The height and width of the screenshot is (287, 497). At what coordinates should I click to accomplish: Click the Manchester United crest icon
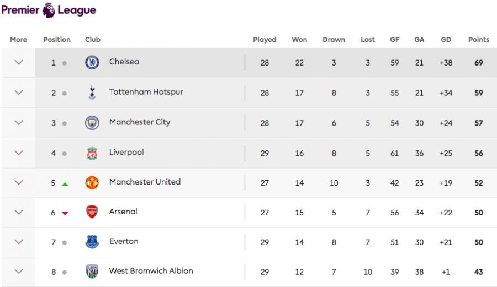pyautogui.click(x=92, y=182)
